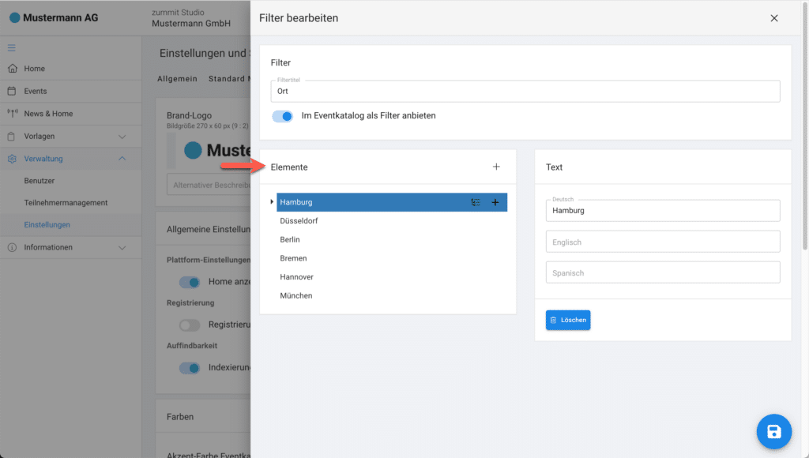Click the Events calendar icon

(x=12, y=91)
